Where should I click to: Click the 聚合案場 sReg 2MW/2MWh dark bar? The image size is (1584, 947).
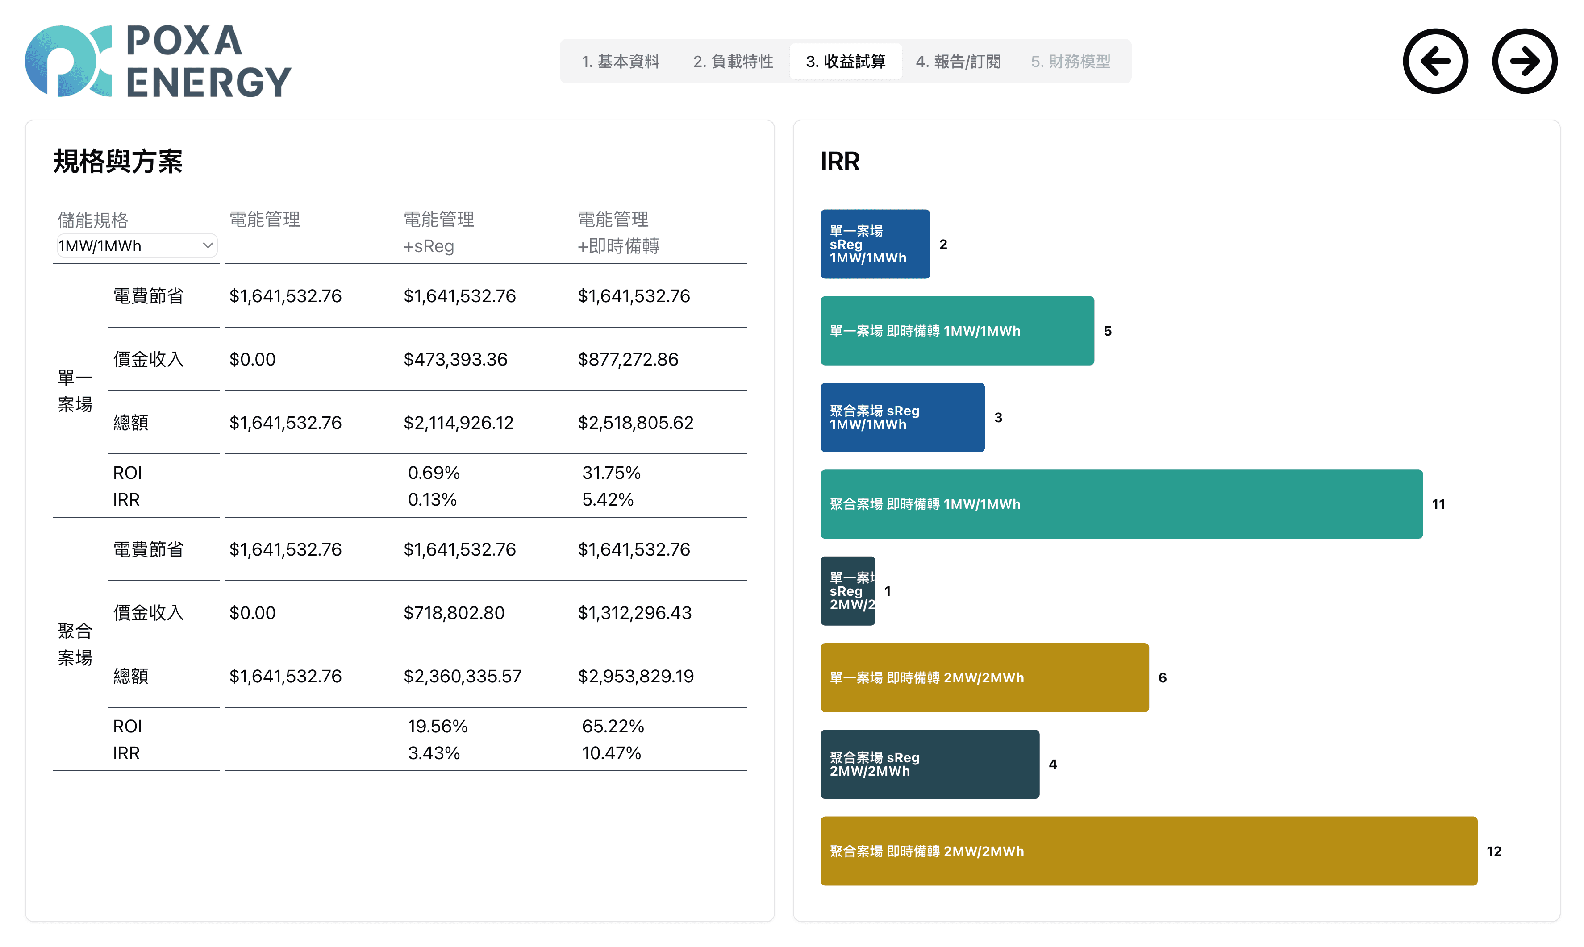[929, 764]
